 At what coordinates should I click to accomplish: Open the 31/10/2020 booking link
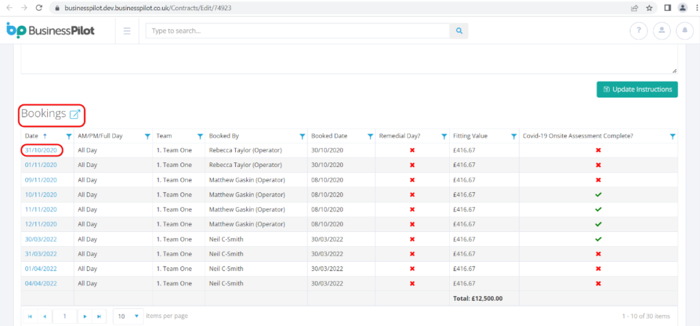click(41, 150)
